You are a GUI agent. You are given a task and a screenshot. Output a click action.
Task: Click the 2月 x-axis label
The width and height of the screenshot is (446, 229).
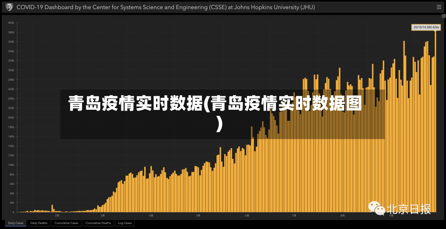click(x=57, y=215)
